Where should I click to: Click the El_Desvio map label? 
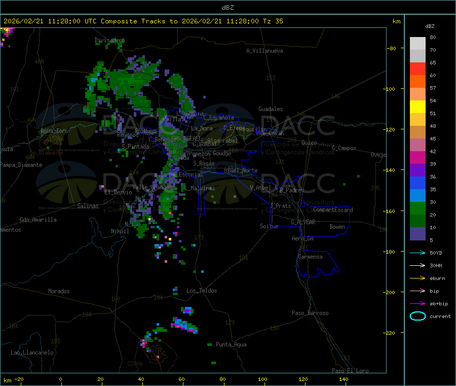pyautogui.click(x=118, y=192)
